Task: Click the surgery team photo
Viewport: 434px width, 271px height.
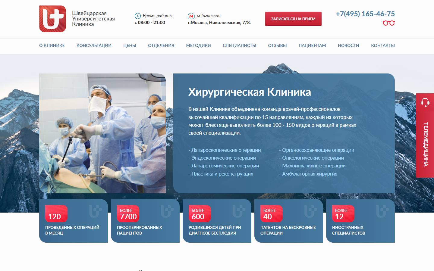Action: point(102,133)
